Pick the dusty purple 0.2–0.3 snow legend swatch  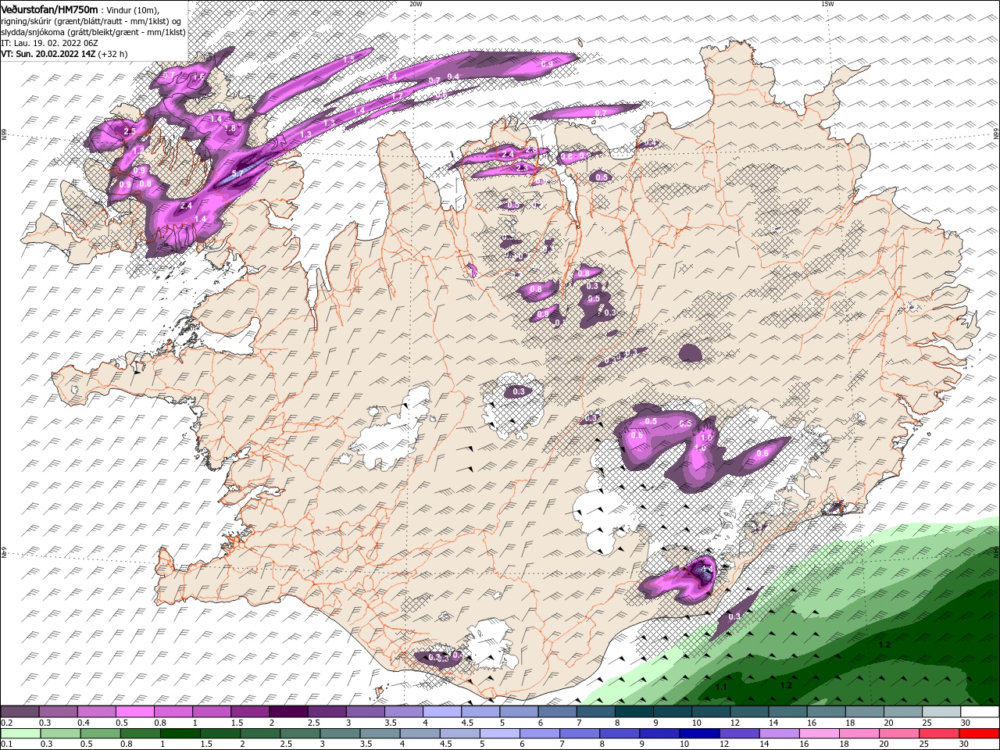tap(20, 712)
